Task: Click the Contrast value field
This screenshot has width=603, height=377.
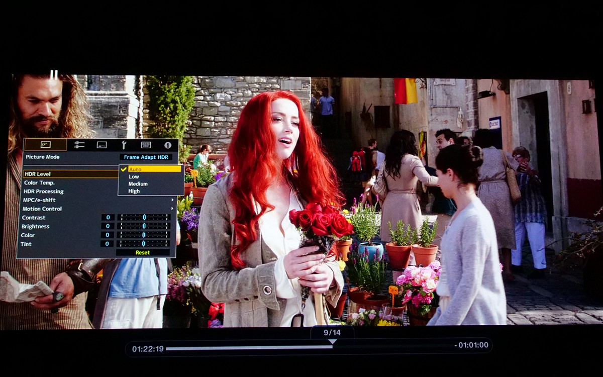Action: pos(107,217)
